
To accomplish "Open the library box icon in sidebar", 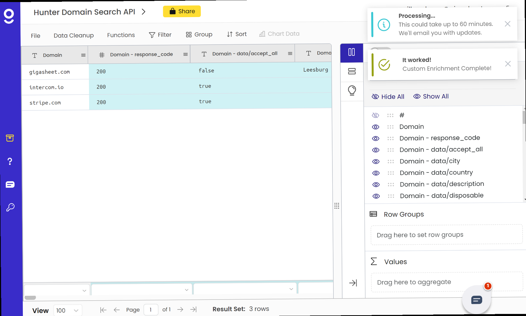I will click(10, 138).
